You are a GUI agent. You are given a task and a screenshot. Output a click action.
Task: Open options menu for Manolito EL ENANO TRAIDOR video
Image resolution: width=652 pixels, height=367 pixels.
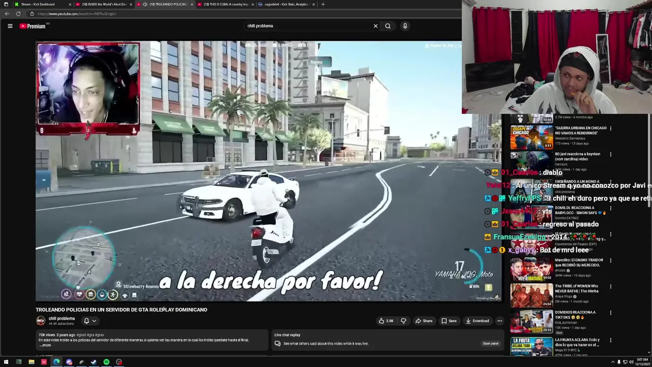(x=610, y=260)
